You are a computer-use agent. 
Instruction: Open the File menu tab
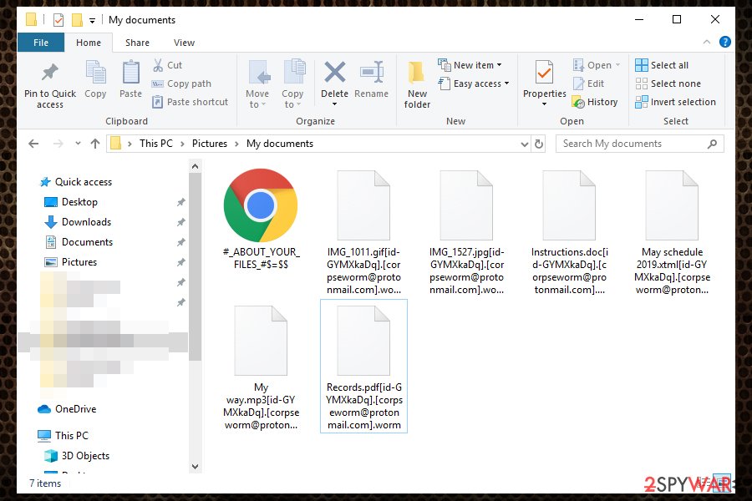tap(41, 43)
